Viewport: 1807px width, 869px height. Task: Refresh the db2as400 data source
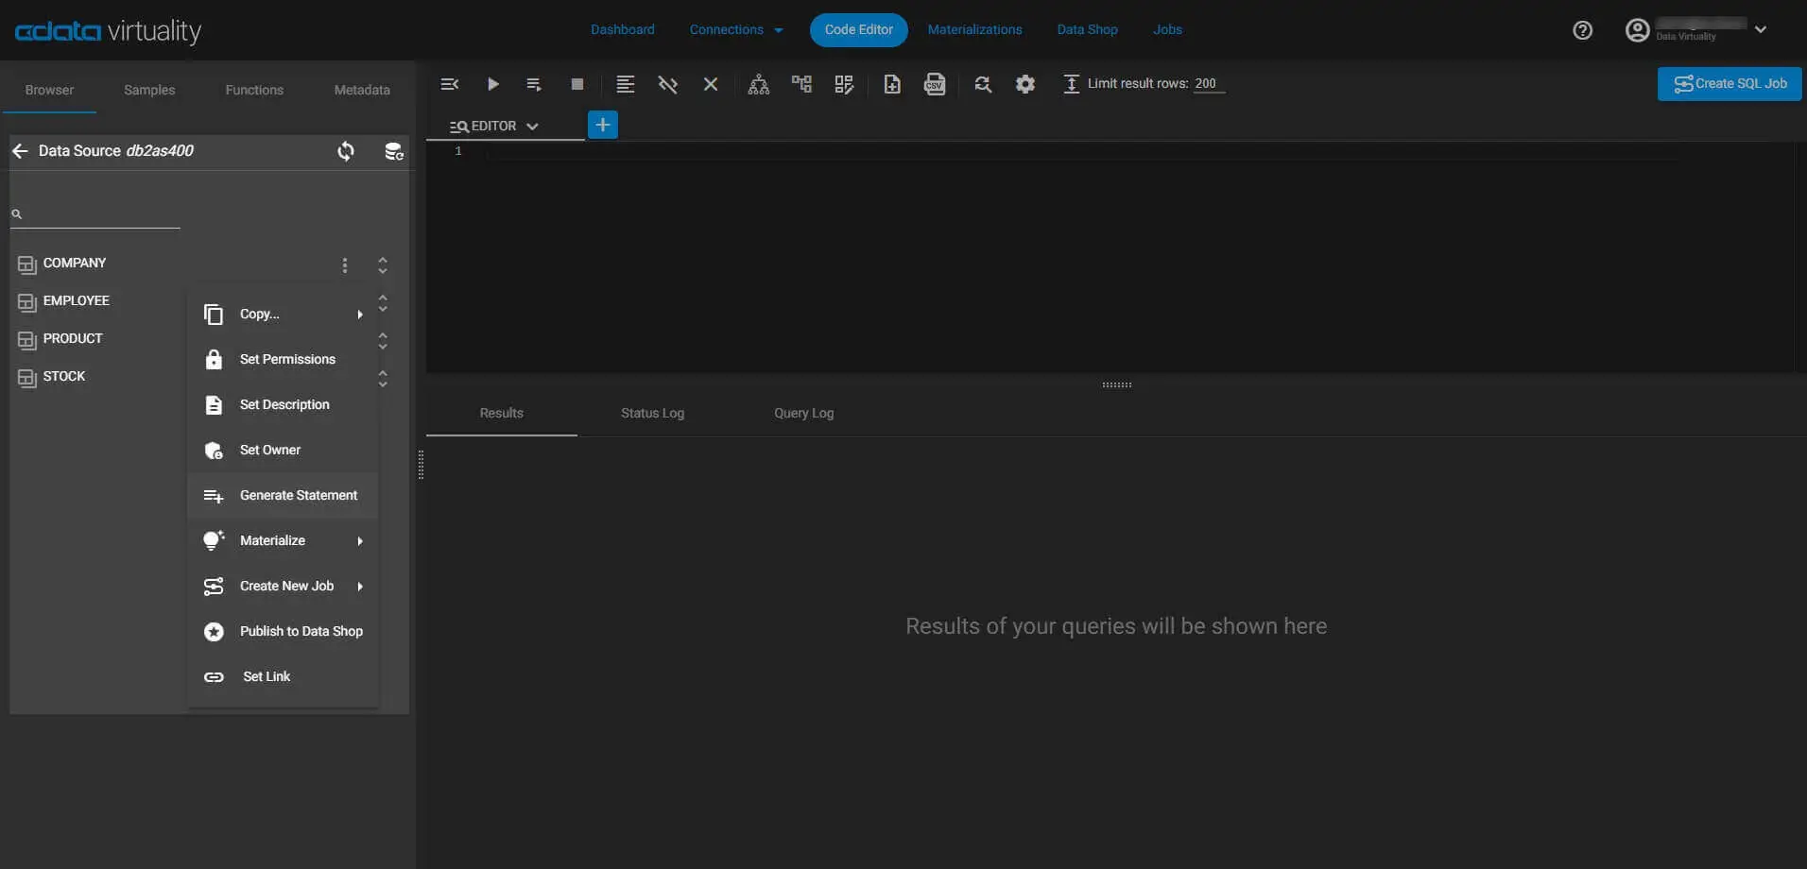pyautogui.click(x=346, y=151)
